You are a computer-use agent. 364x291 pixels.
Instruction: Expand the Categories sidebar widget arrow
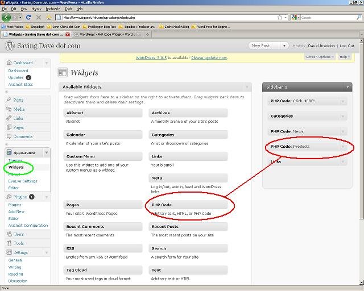click(x=342, y=117)
